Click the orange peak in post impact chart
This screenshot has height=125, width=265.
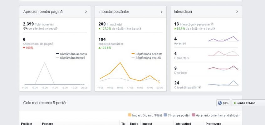[x=120, y=62]
